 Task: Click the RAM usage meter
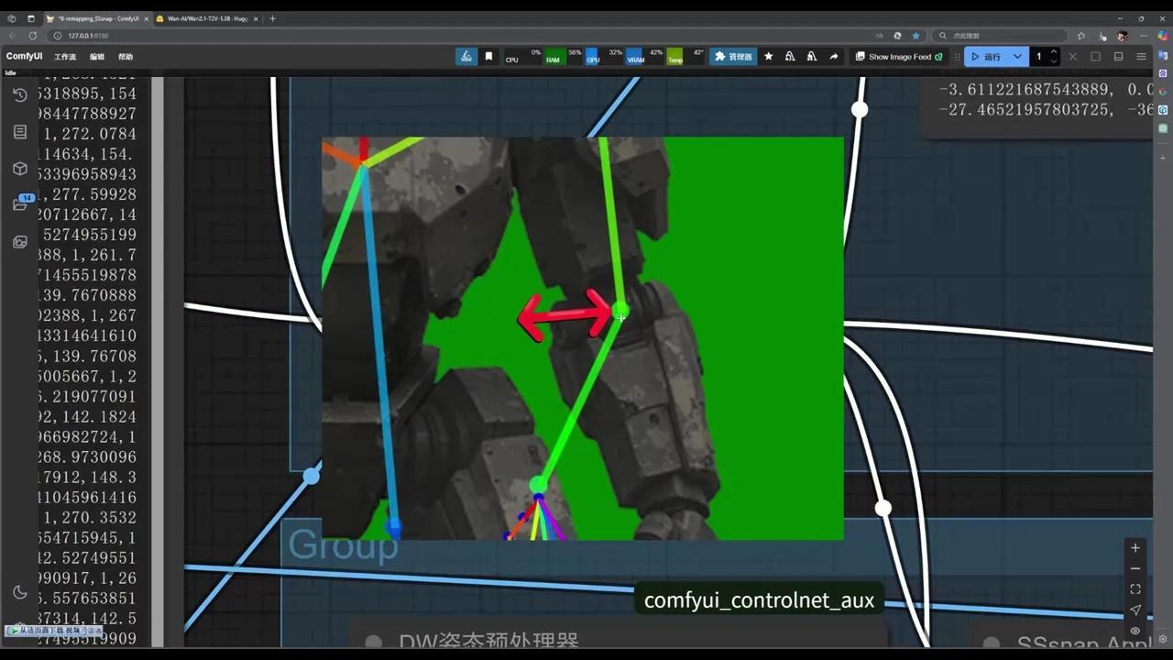click(552, 57)
